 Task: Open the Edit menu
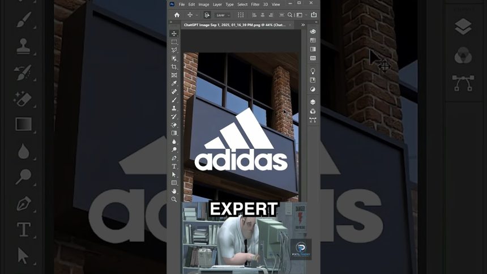tap(191, 5)
